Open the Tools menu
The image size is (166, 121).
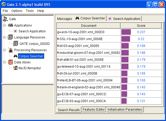30,11
